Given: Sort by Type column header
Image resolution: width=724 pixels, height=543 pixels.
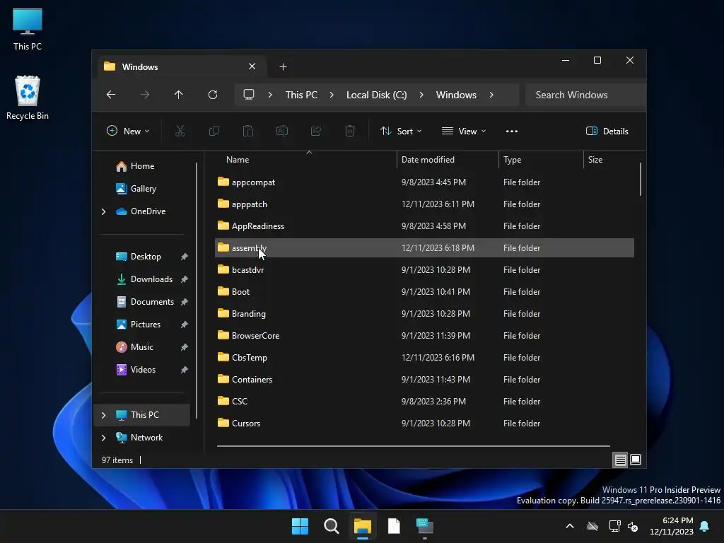Looking at the screenshot, I should [x=512, y=160].
